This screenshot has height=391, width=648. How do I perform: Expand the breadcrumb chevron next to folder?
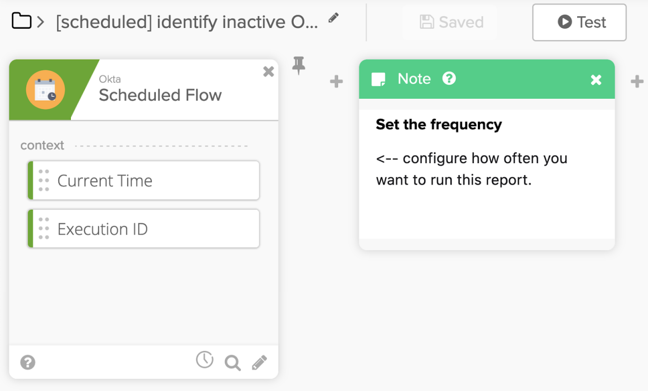point(41,22)
